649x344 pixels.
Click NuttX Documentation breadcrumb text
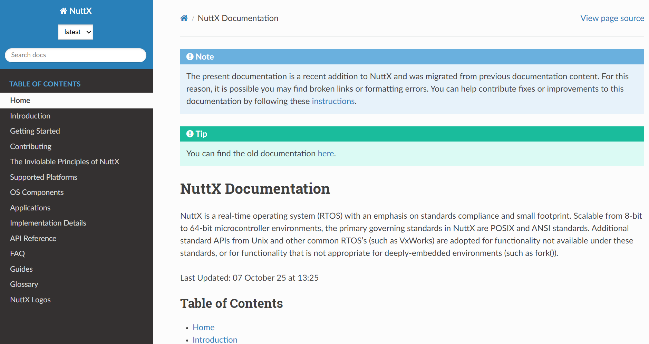238,18
